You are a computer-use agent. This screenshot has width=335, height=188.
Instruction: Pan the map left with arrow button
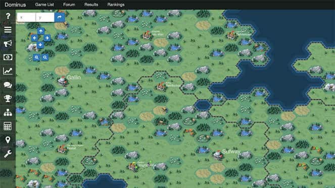[x=34, y=38]
